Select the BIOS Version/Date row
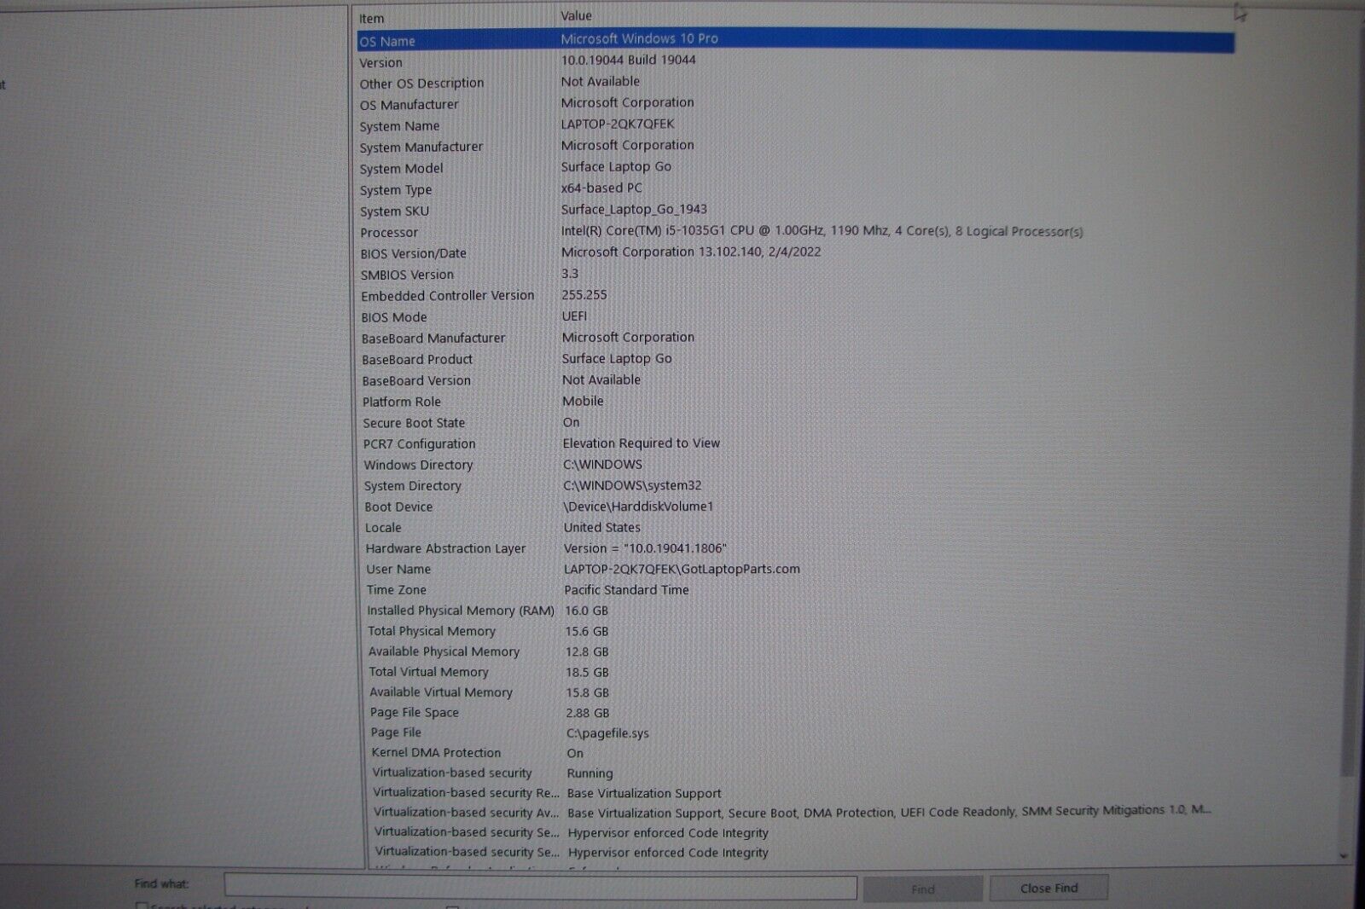Viewport: 1365px width, 909px height. [x=795, y=253]
